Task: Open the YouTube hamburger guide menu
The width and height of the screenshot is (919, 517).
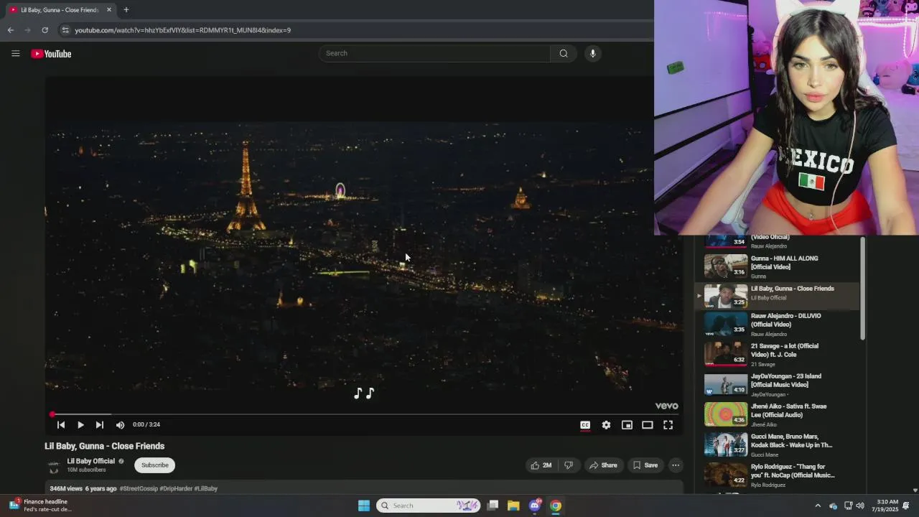Action: click(15, 53)
